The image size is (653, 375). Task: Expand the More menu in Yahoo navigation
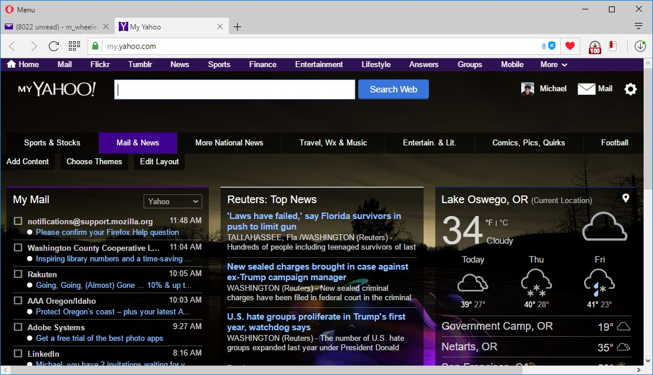(x=554, y=65)
